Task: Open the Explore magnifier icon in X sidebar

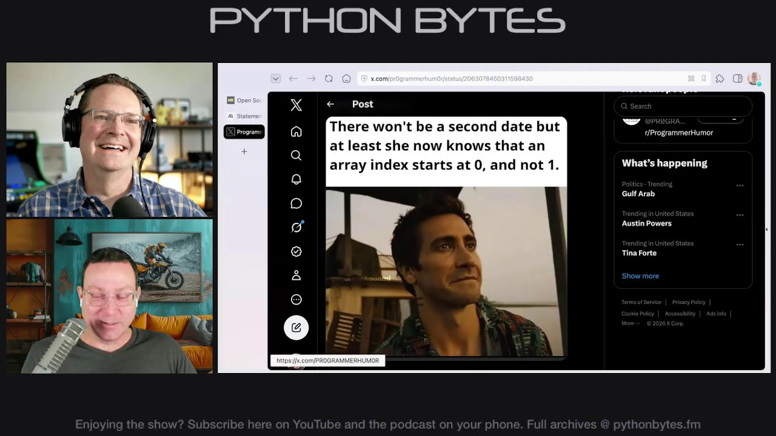Action: (296, 156)
